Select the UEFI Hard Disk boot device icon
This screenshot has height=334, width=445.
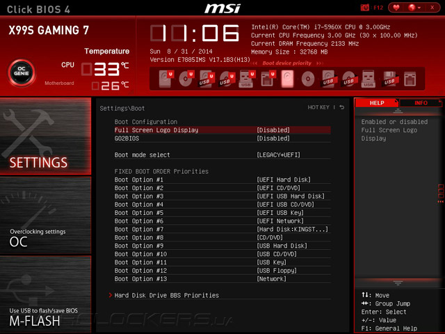click(165, 79)
